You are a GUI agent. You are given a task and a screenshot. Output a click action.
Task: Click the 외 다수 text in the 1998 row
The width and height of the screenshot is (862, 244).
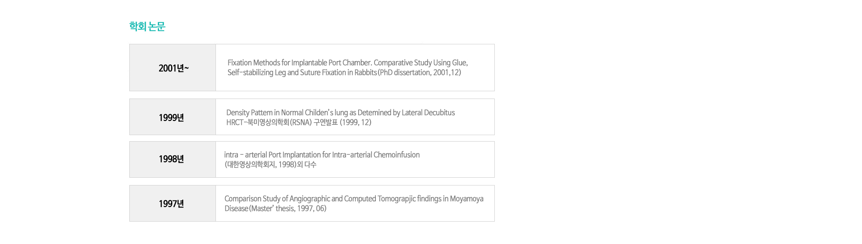click(x=307, y=165)
